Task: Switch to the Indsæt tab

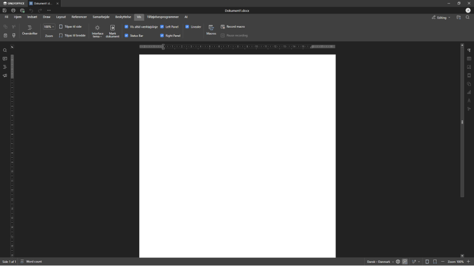Action: click(32, 17)
